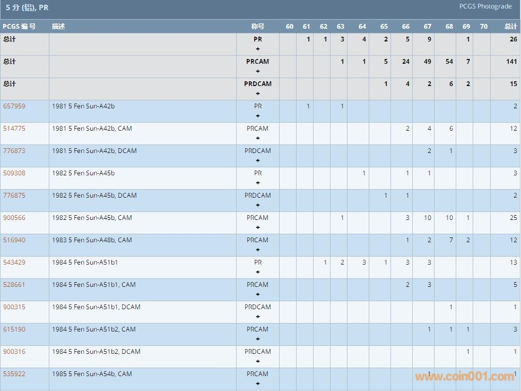The height and width of the screenshot is (391, 521).
Task: Click PCGS number 514775 link
Action: [14, 129]
